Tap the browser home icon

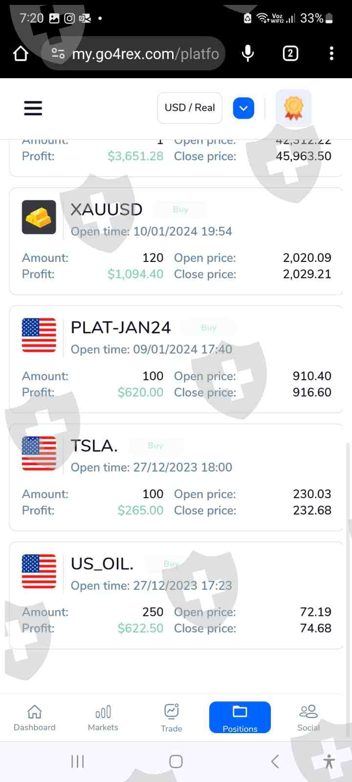pos(21,53)
